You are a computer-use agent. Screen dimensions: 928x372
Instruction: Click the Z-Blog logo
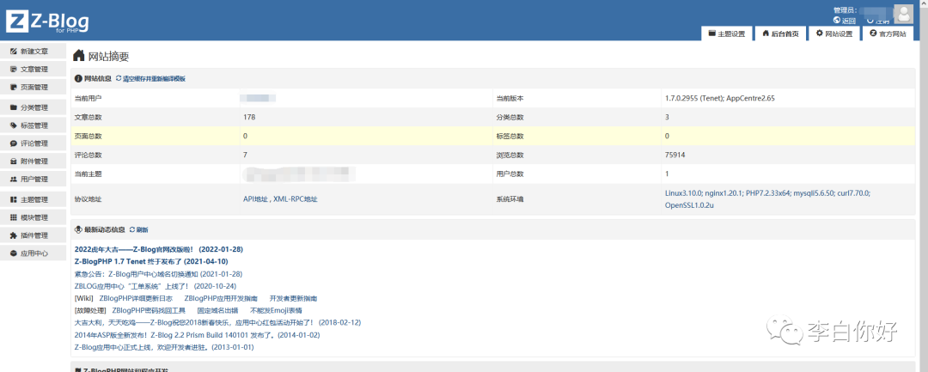point(47,21)
